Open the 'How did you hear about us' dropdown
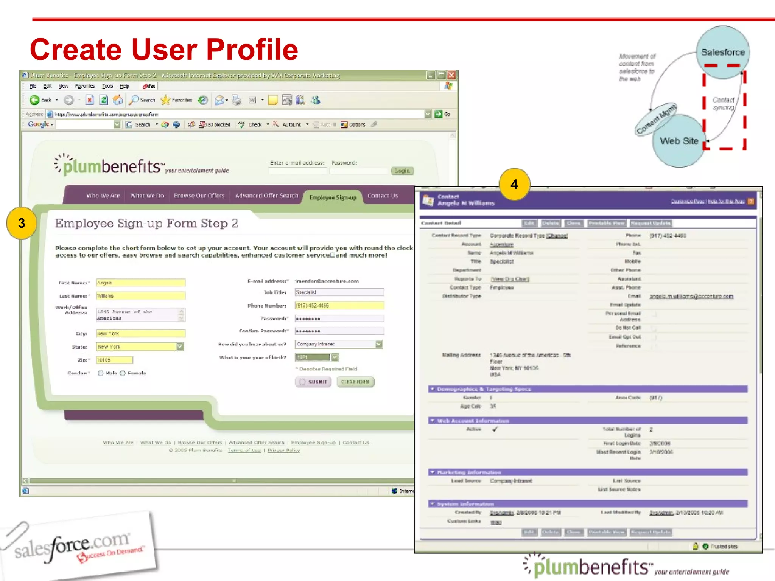Image resolution: width=775 pixels, height=581 pixels. 379,344
